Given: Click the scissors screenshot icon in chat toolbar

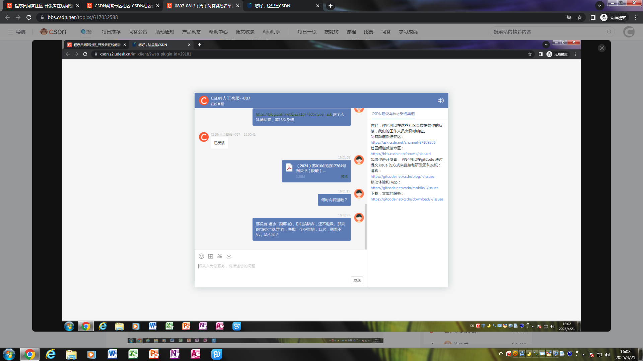Looking at the screenshot, I should click(220, 256).
